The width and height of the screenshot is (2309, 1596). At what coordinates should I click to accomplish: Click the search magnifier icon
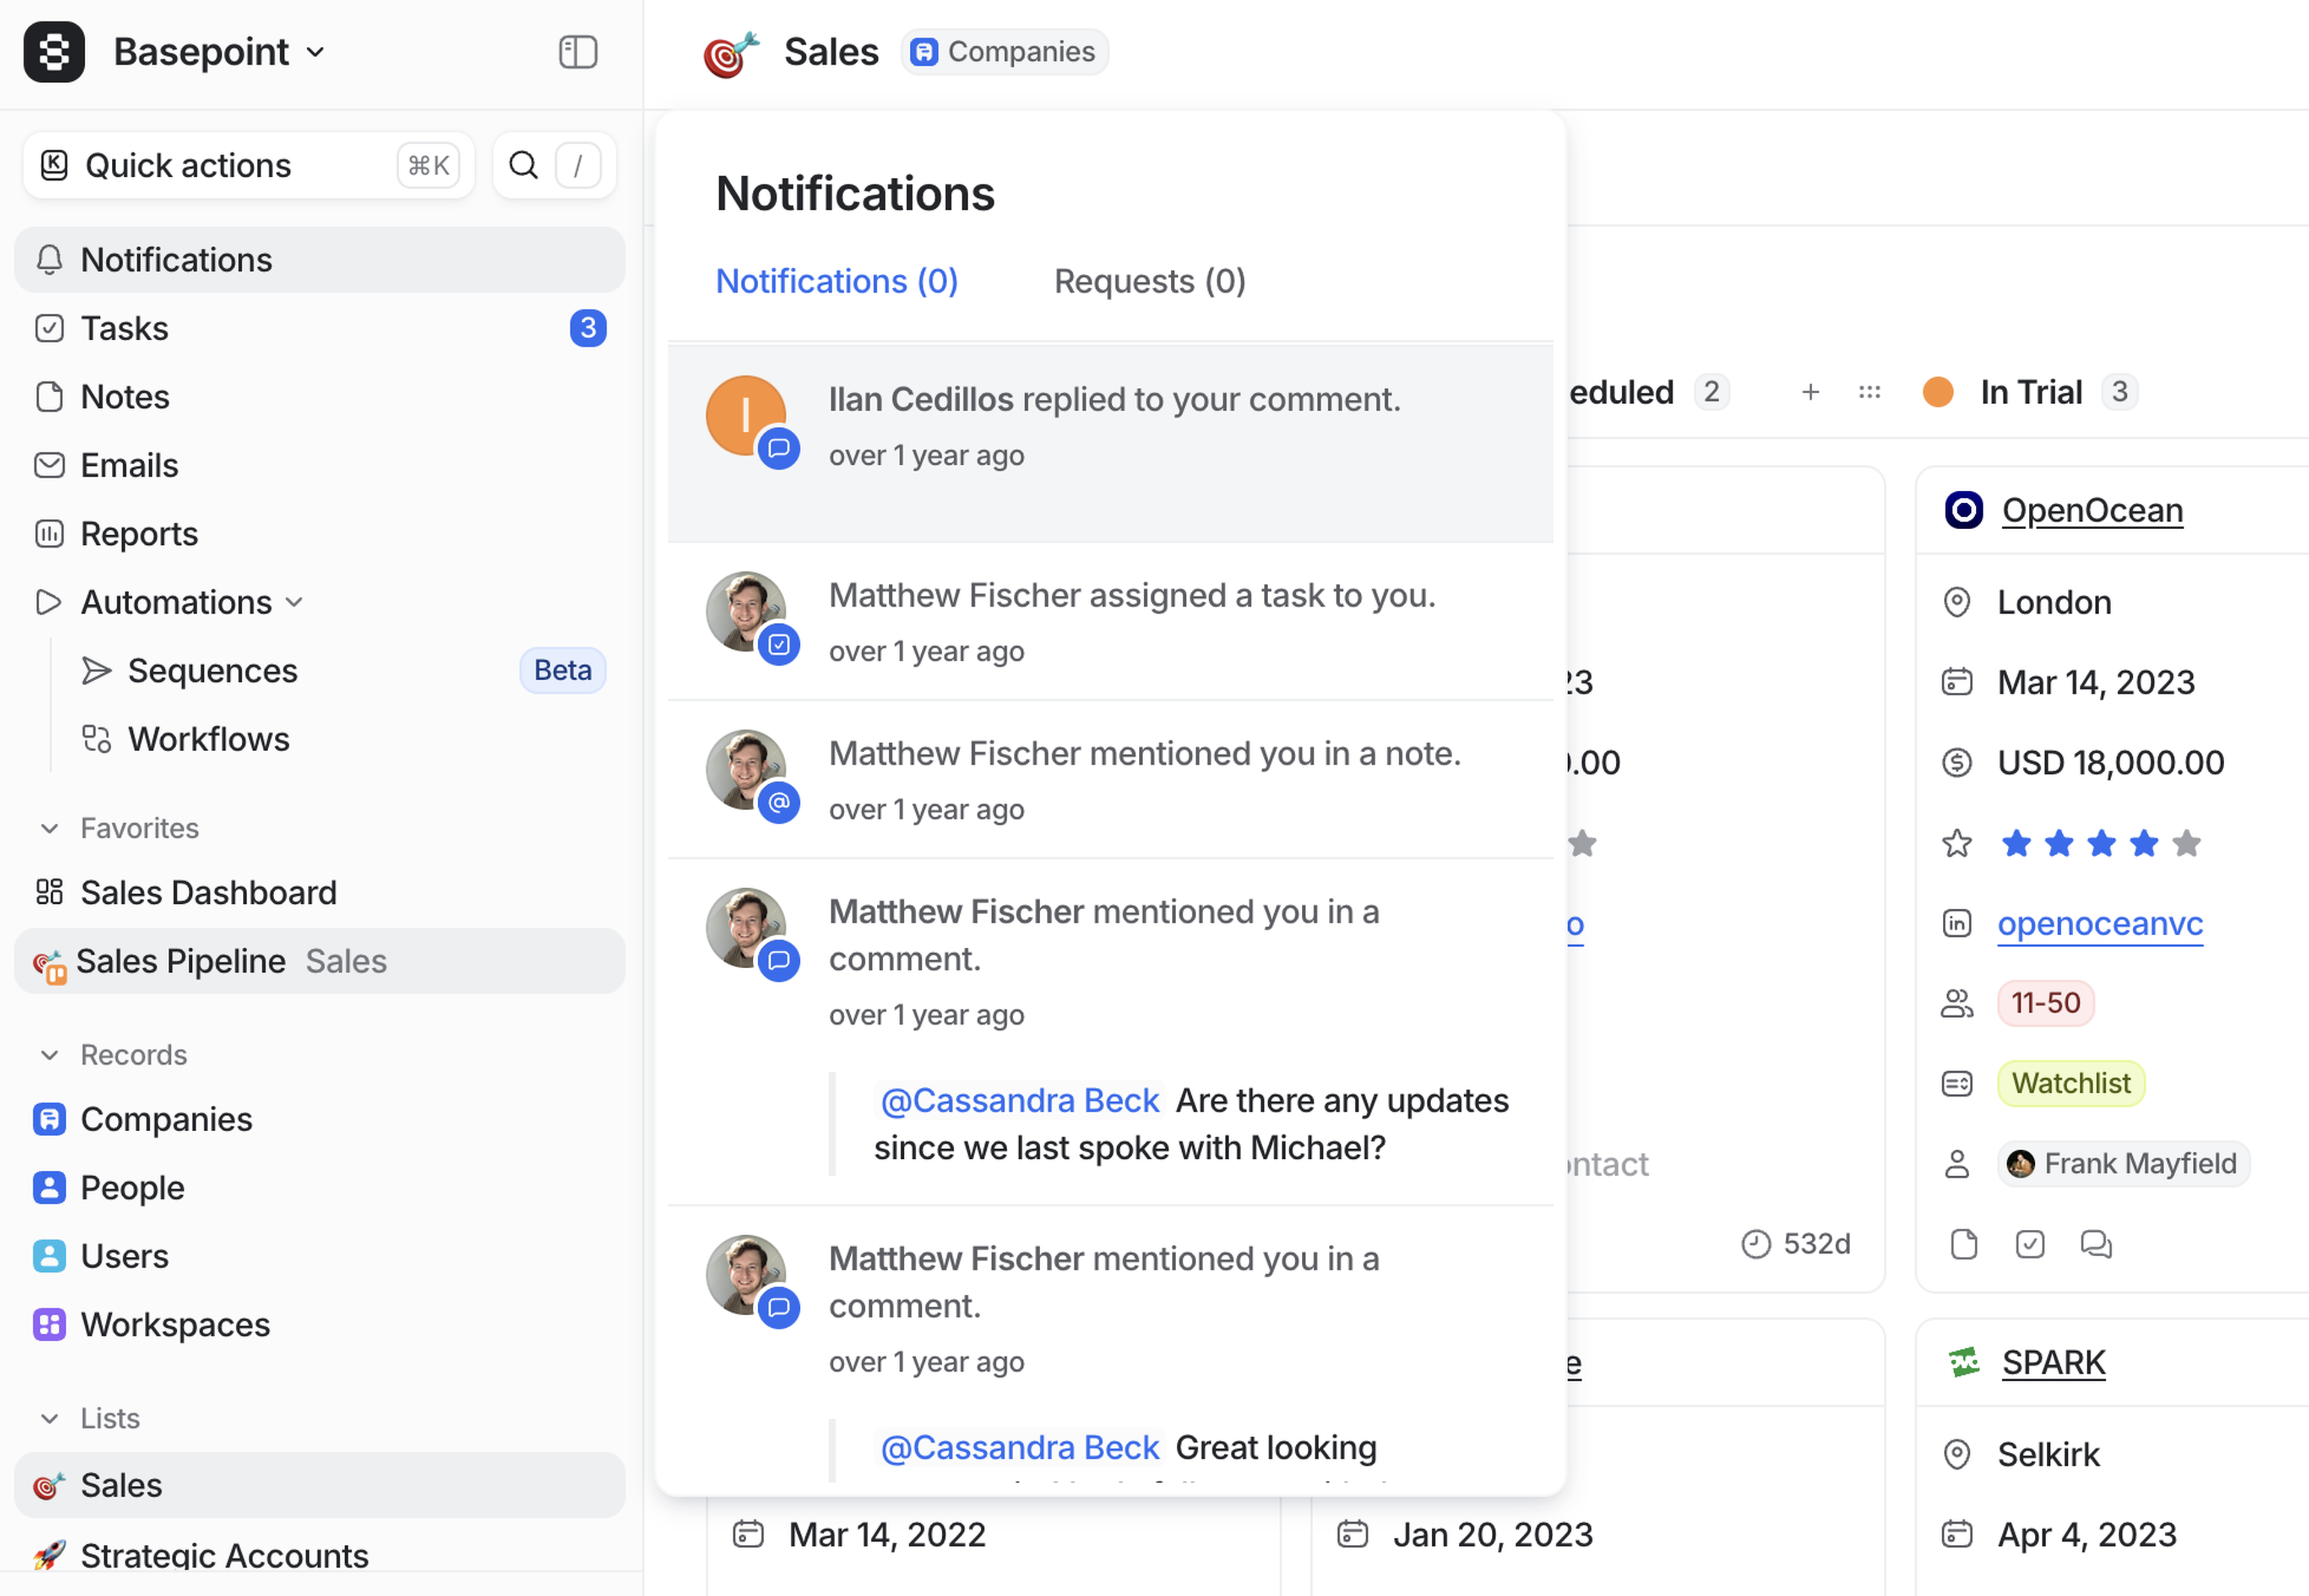(523, 165)
